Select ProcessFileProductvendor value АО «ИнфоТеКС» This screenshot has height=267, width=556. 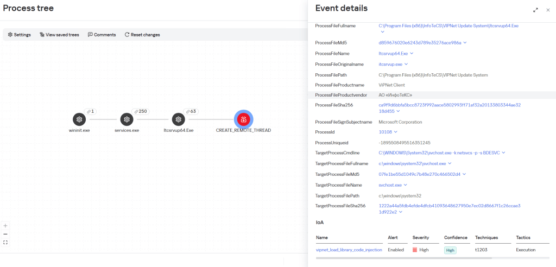pyautogui.click(x=395, y=95)
